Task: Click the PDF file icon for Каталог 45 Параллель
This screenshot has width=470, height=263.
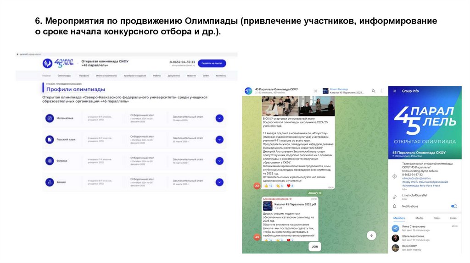Action: (x=268, y=206)
